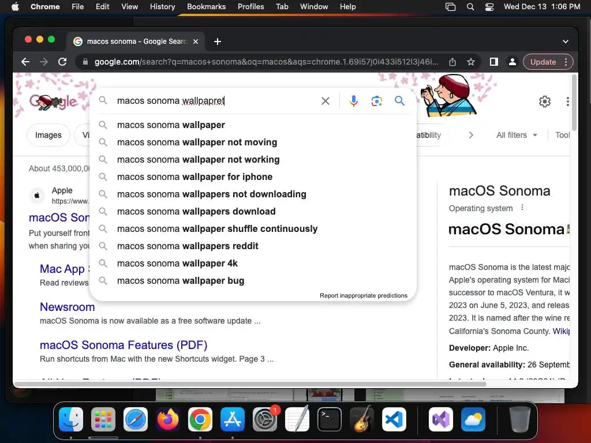
Task: Select the macos sonoma Google Search tab
Action: [x=136, y=42]
